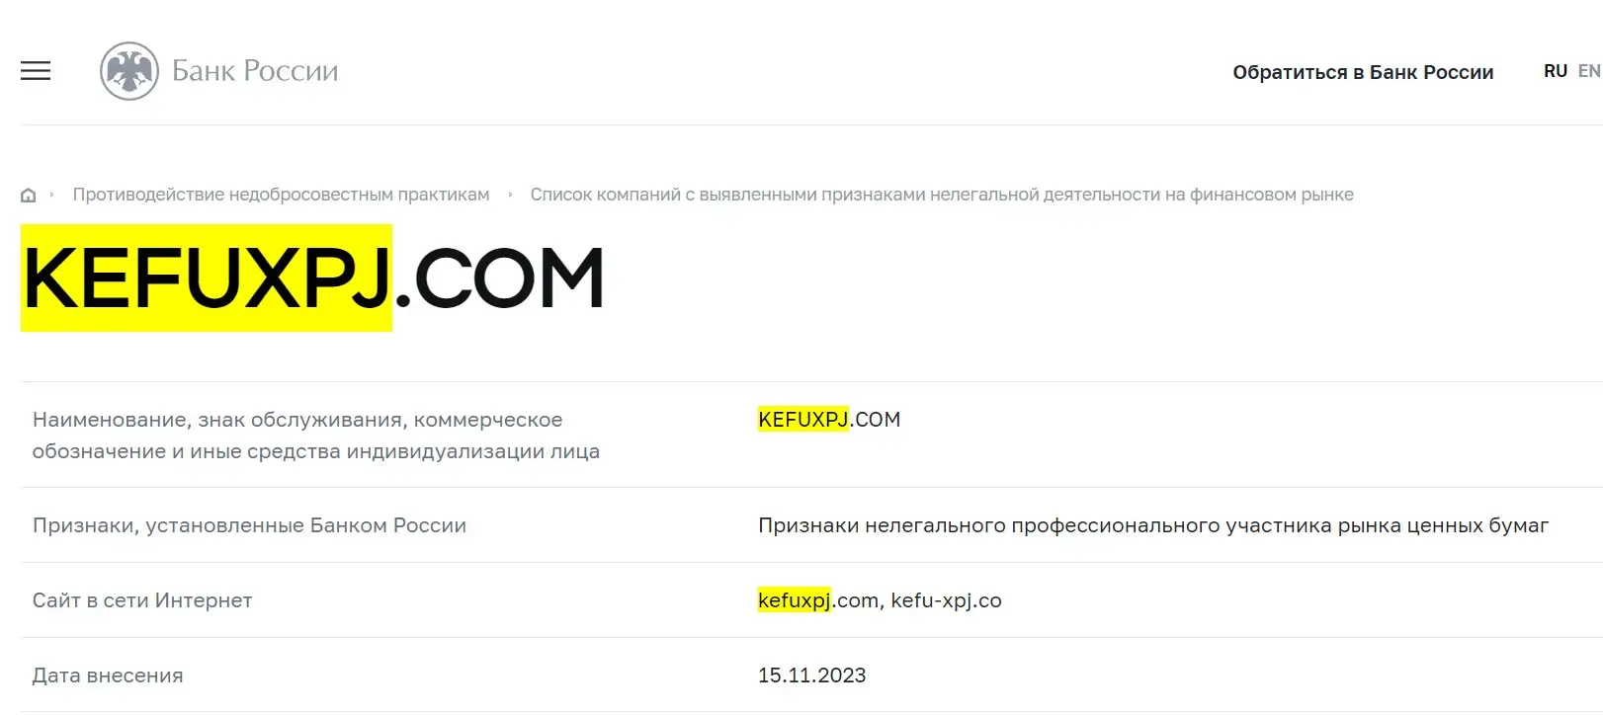Click KEFUXPJ.COM value in the name row

[828, 420]
